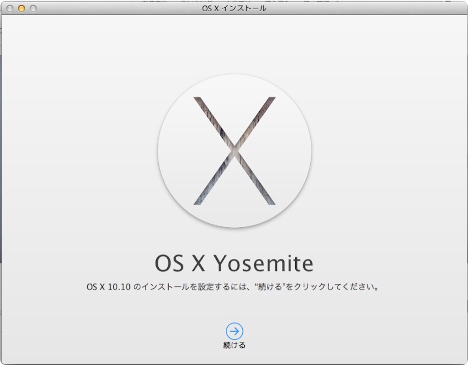Image resolution: width=468 pixels, height=365 pixels.
Task: Minimize the window with the yellow button
Action: 21,8
